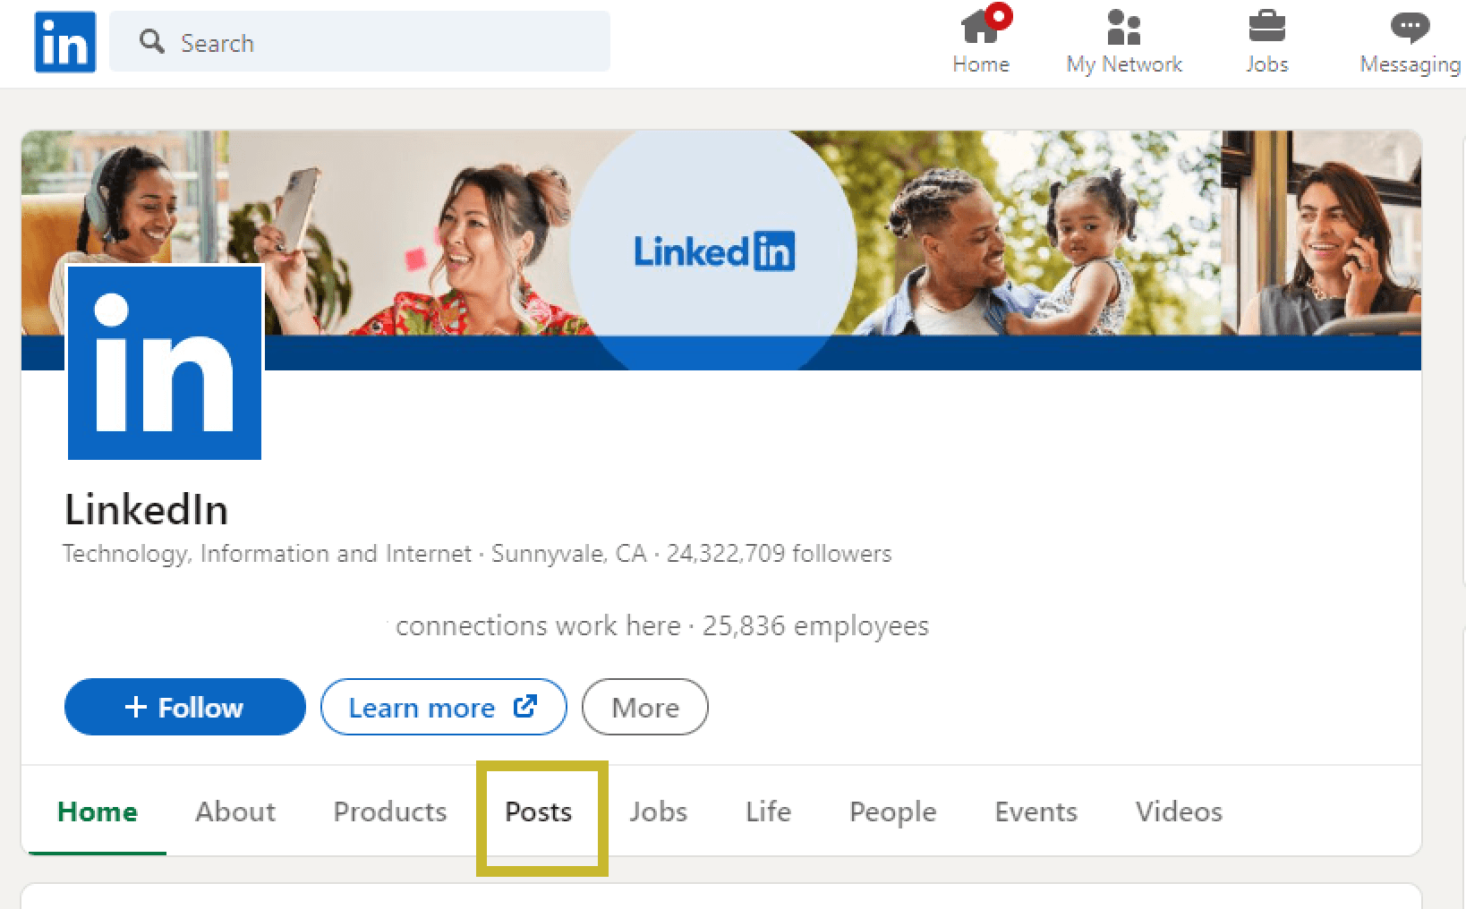Click the 25,836 employees link

coord(815,625)
